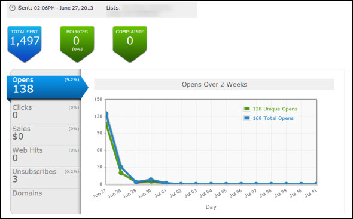Click the Complaints badge

pyautogui.click(x=130, y=44)
